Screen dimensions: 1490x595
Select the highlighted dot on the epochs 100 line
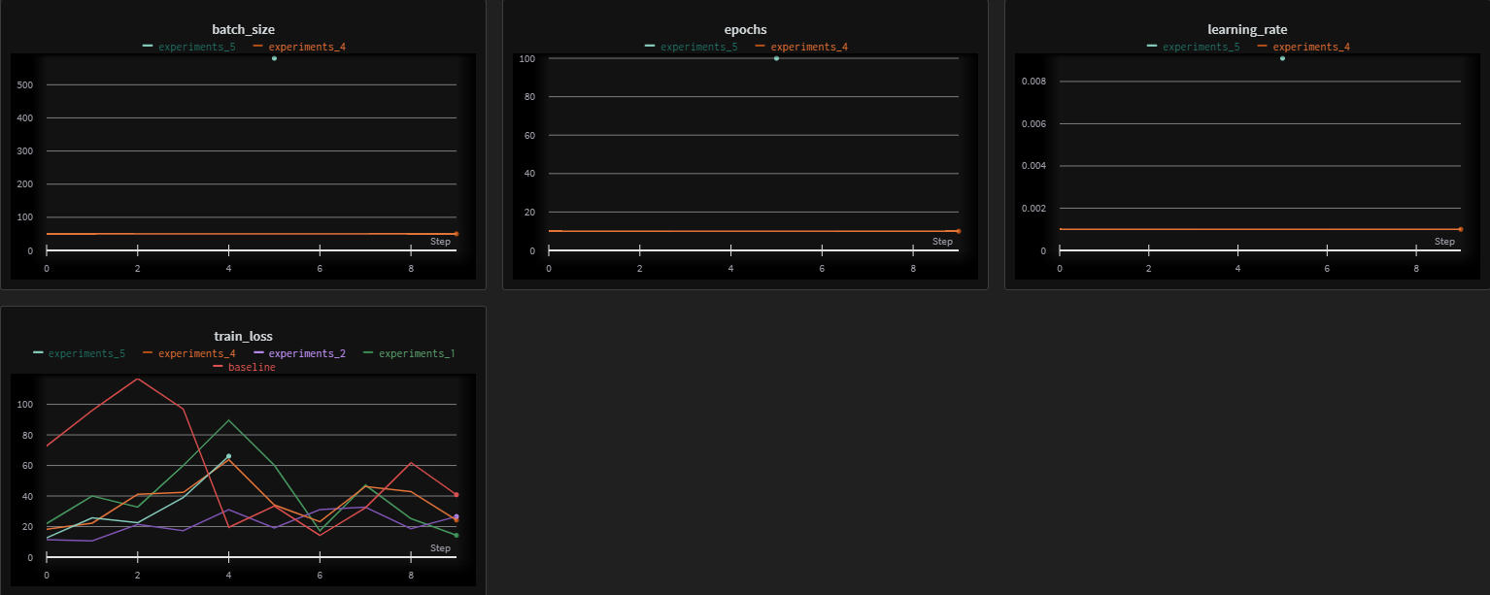point(775,58)
